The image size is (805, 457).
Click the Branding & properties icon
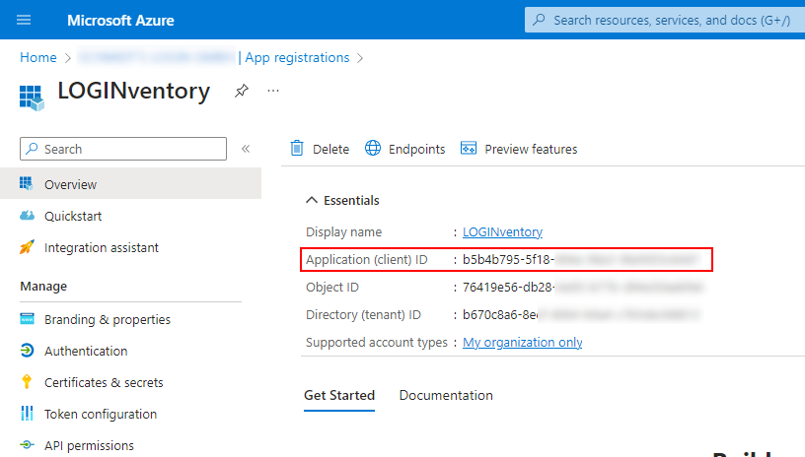pos(27,319)
